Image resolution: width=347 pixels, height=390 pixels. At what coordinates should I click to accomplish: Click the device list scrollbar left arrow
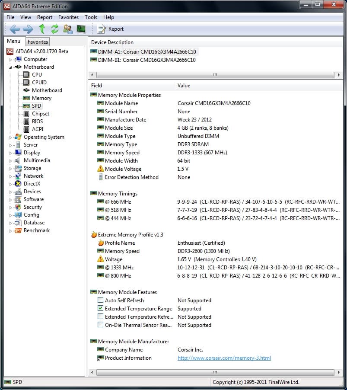coord(92,75)
